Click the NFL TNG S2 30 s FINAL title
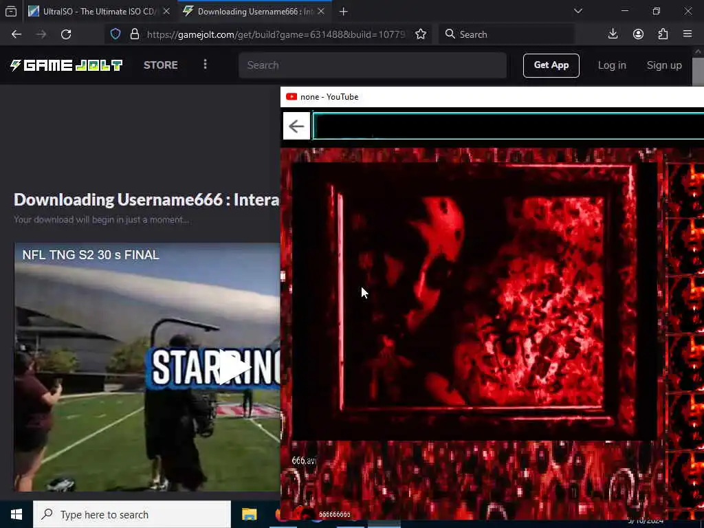 91,255
